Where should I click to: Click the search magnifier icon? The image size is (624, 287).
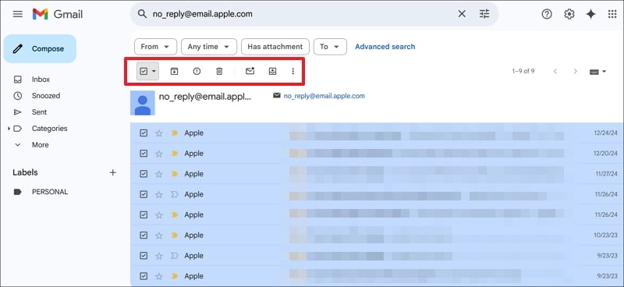tap(142, 14)
